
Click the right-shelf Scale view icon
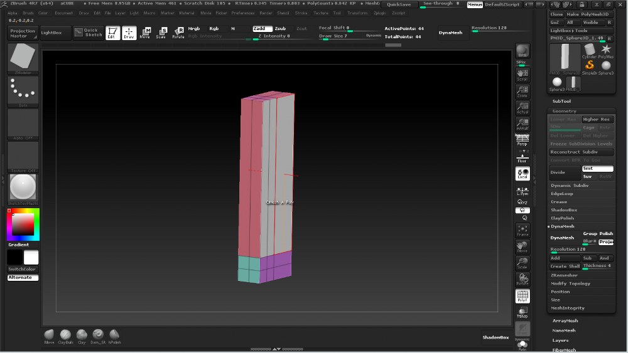(x=522, y=263)
